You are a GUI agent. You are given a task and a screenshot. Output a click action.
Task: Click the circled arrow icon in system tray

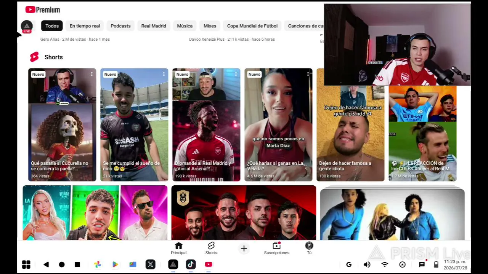tap(403, 264)
